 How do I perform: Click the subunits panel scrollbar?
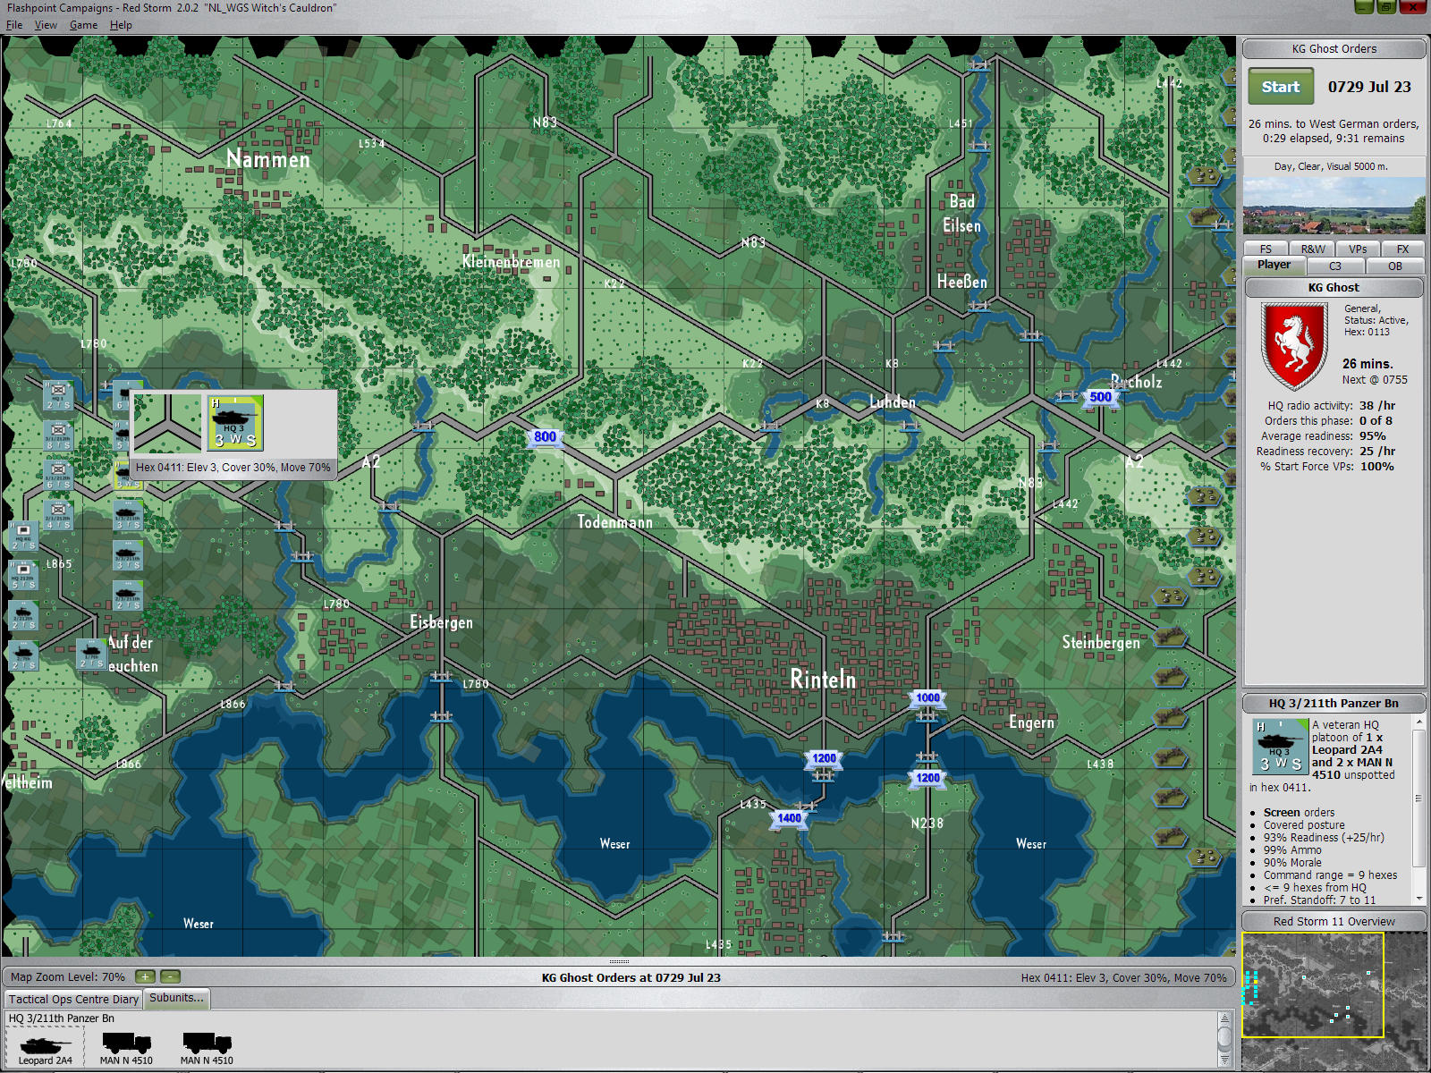coord(1224,1039)
